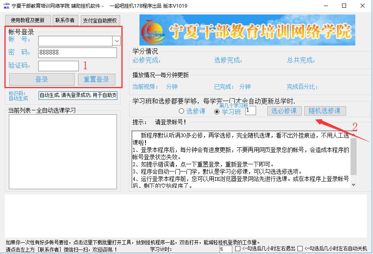The height and width of the screenshot is (254, 373).
Task: Check 勾选后几小时左右自动关机 checkbox
Action: tap(300, 249)
